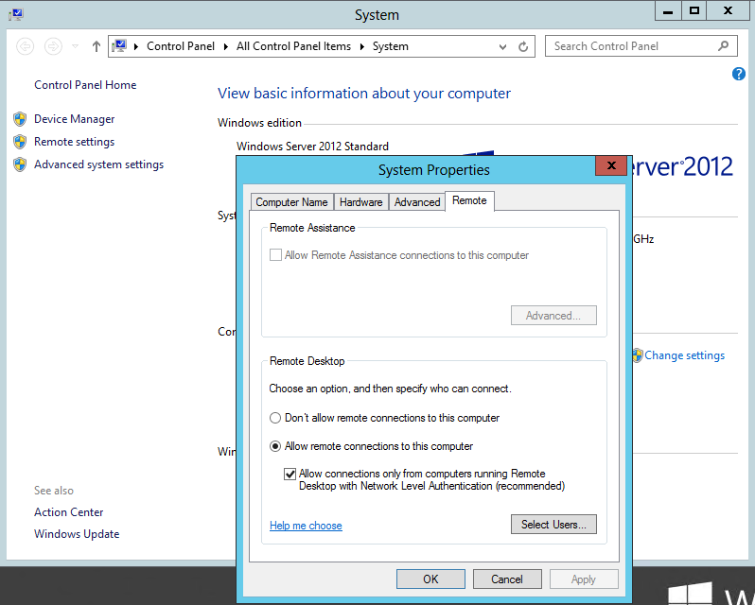Screen dimensions: 755x605
Task: Click OK in System Properties
Action: pos(430,579)
